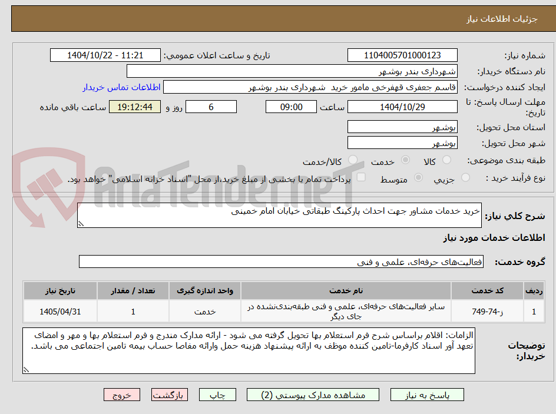Select the متوسط purchase type radio
This screenshot has width=556, height=414.
418,178
